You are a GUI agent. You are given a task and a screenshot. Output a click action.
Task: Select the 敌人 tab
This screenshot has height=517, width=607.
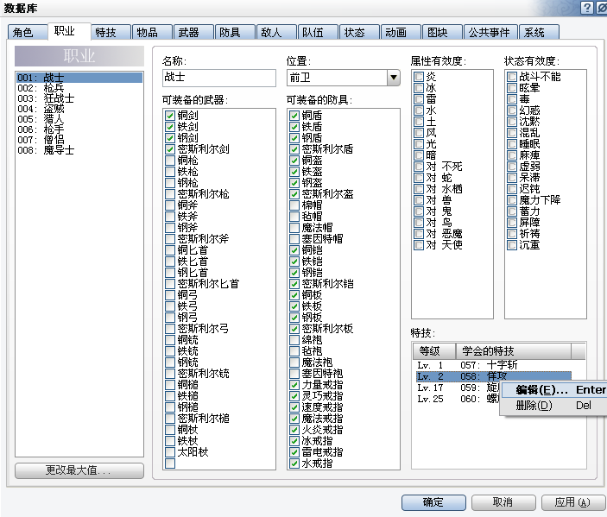[x=276, y=32]
